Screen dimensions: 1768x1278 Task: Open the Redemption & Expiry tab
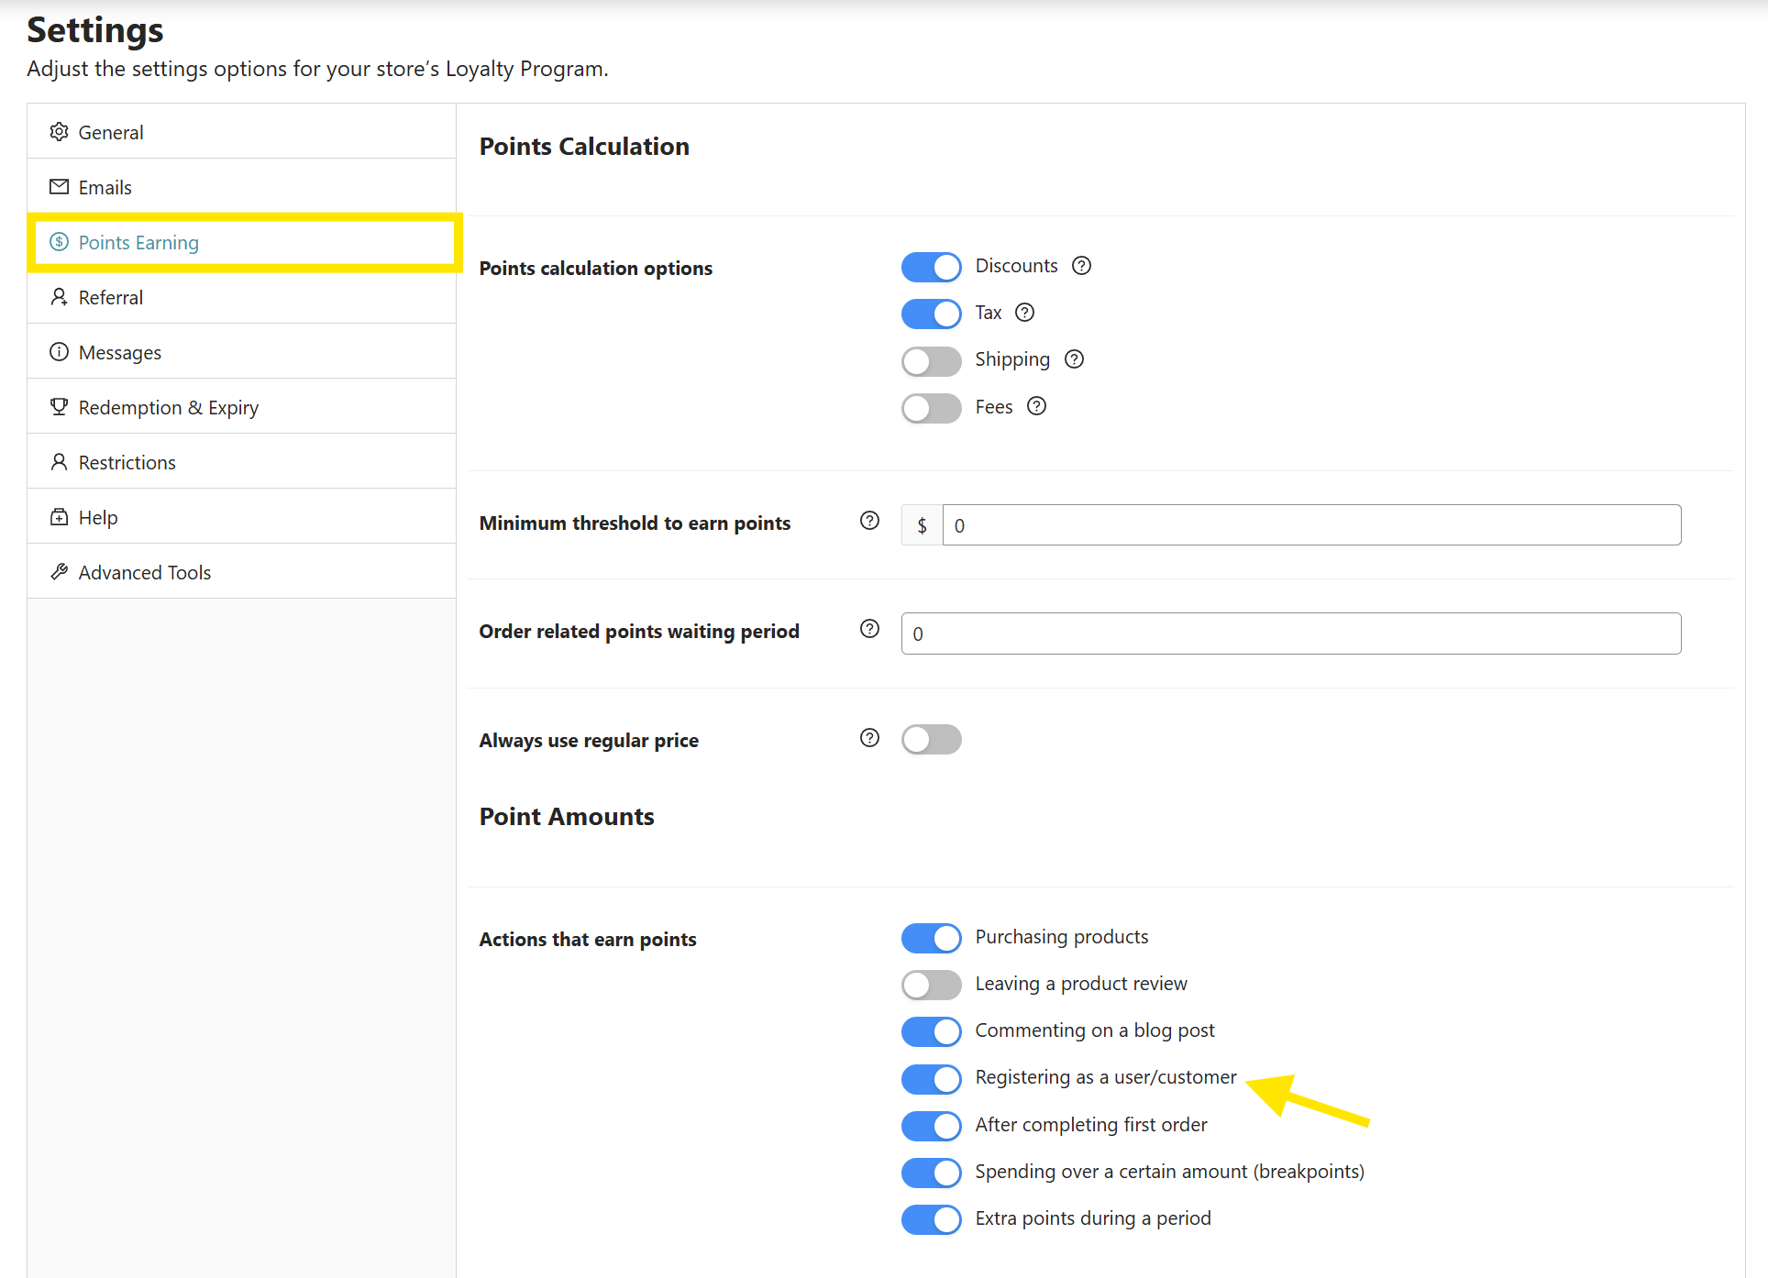[x=242, y=406]
